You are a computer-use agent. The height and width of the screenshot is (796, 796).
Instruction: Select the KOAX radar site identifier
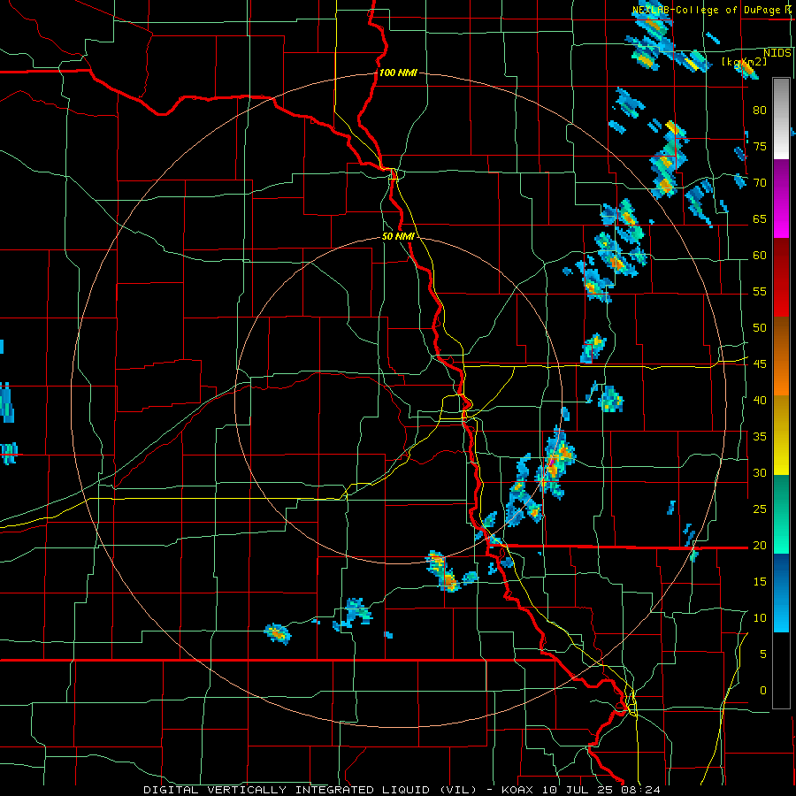pos(517,790)
